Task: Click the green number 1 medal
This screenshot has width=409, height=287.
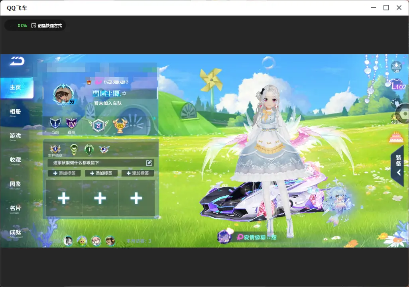Action: [89, 149]
